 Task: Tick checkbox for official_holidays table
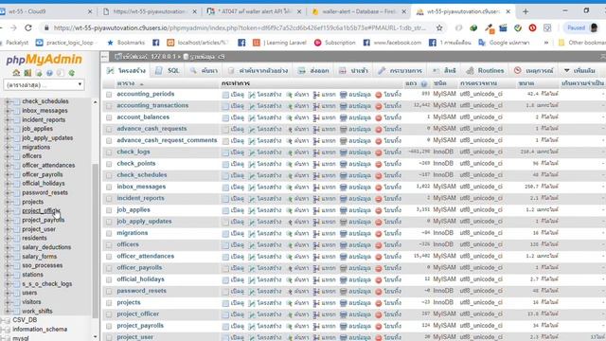pyautogui.click(x=109, y=280)
